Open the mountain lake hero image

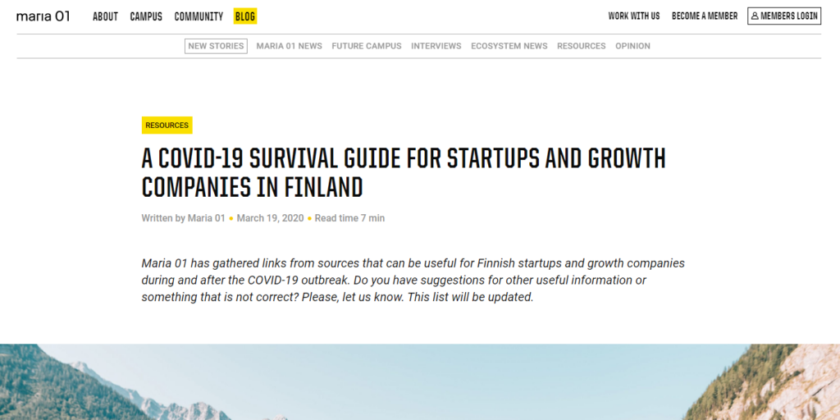[x=420, y=381]
